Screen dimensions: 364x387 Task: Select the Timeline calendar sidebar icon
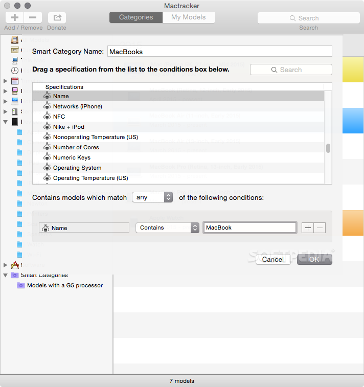point(15,81)
